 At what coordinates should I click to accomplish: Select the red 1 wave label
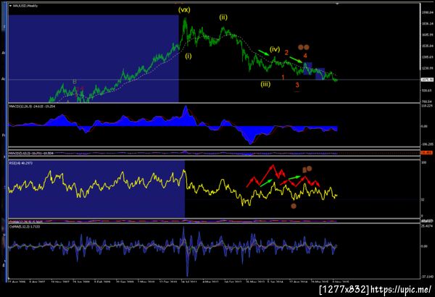283,77
